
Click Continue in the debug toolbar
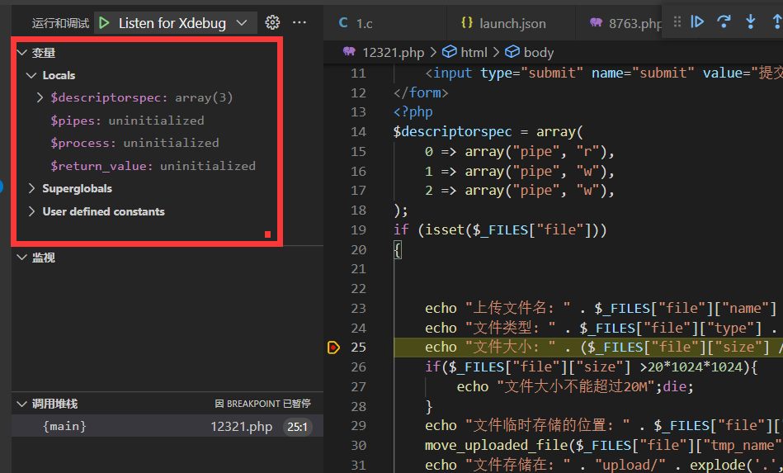[697, 21]
